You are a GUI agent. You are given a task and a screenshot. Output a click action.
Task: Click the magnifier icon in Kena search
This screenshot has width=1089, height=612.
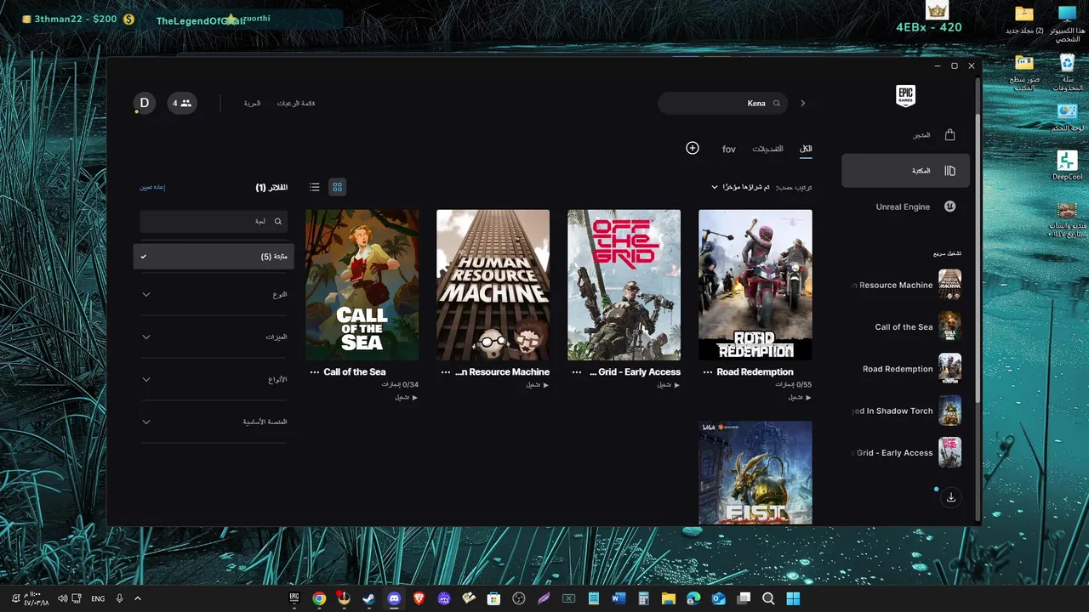[776, 104]
